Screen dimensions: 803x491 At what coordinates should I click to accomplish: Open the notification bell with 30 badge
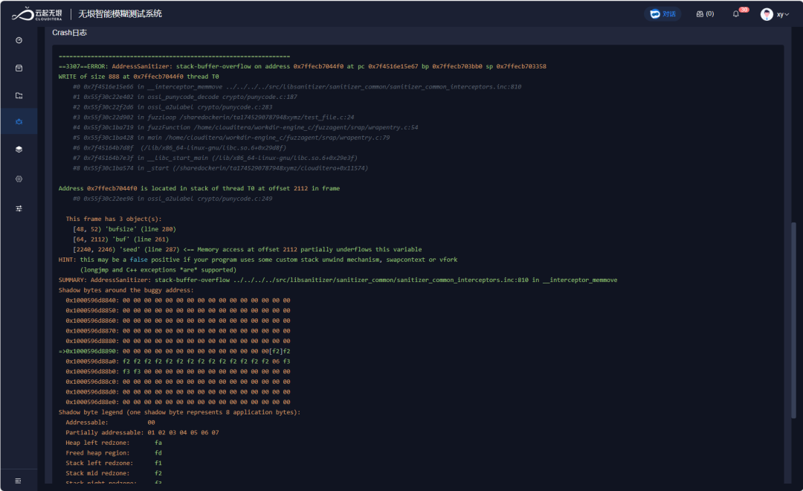736,14
